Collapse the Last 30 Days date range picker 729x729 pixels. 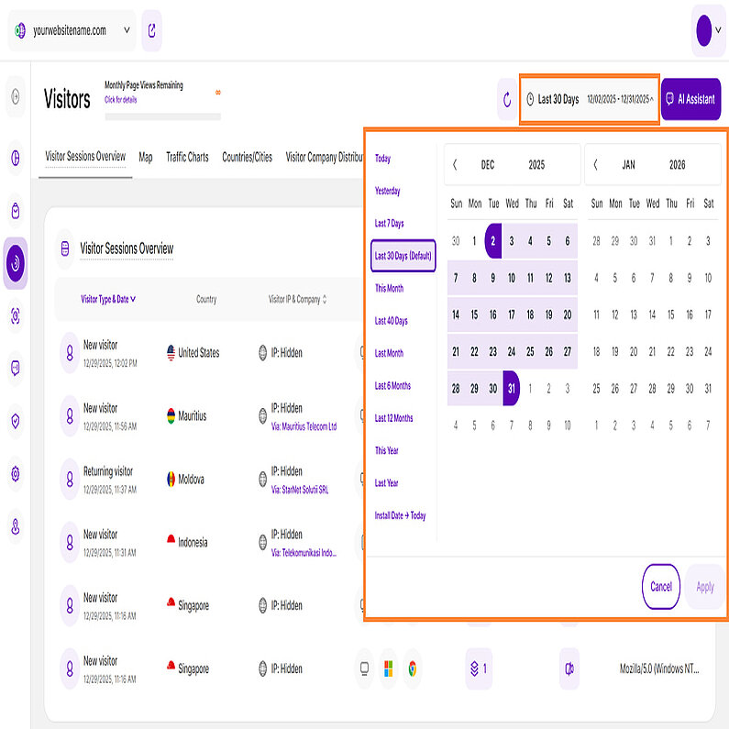pos(590,99)
